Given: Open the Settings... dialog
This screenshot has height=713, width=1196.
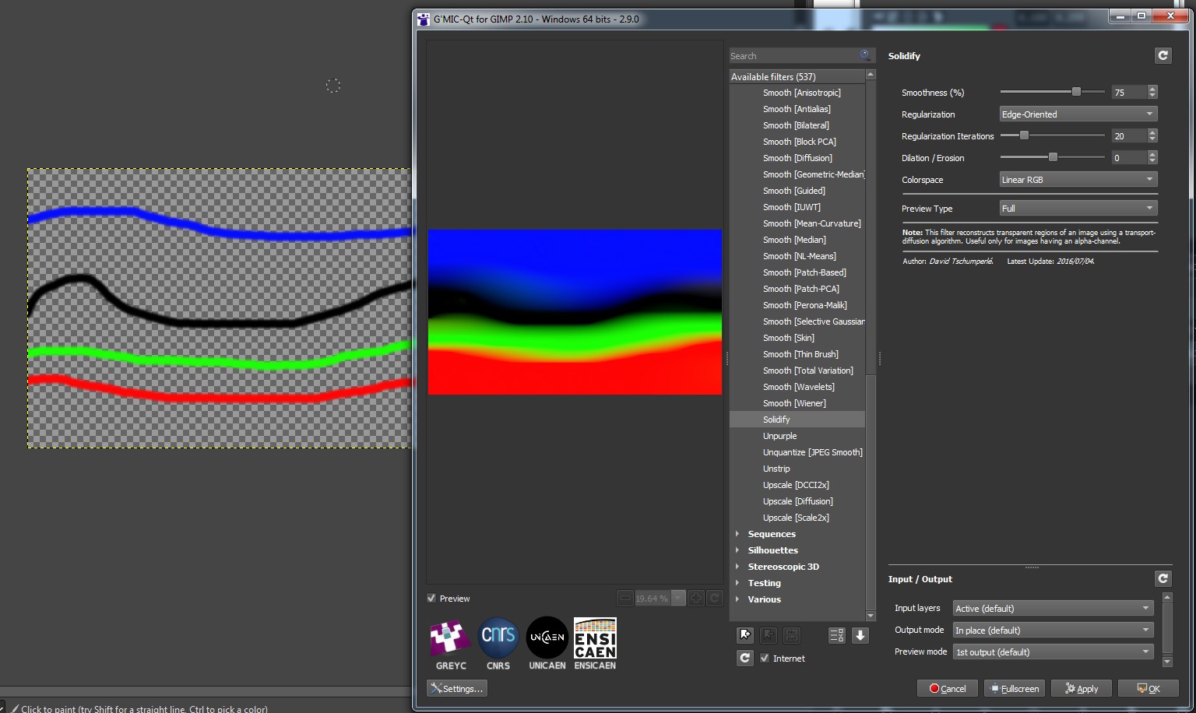Looking at the screenshot, I should point(457,688).
